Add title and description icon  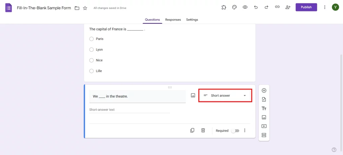point(264,108)
